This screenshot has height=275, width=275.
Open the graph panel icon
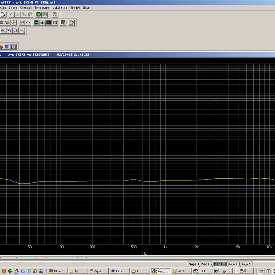point(48,23)
